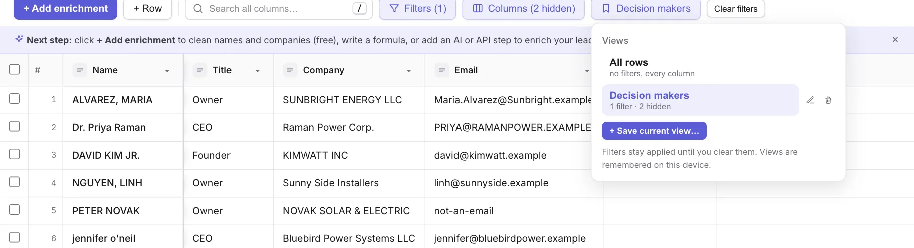The height and width of the screenshot is (248, 914).
Task: Click the bookmark icon on Decision makers button
Action: point(606,9)
